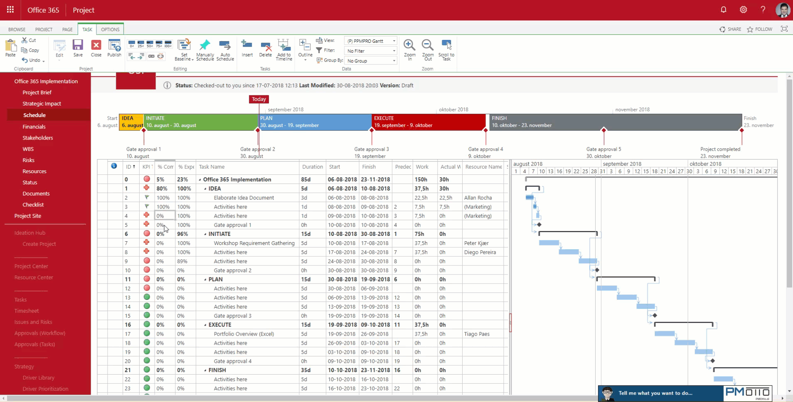Insert a new task
793x402 pixels.
point(247,48)
